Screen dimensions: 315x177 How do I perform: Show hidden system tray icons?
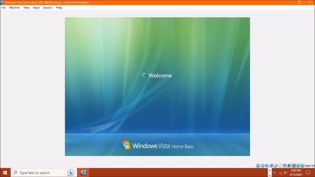(x=275, y=173)
